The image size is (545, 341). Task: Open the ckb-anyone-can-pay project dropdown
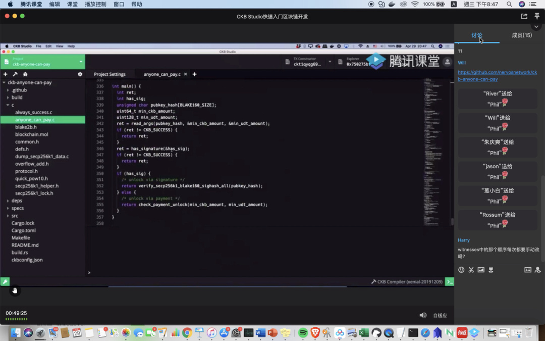tap(43, 62)
